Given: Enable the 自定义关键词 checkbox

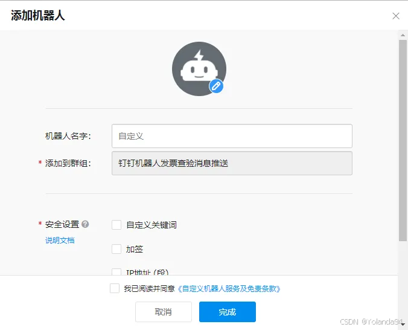Looking at the screenshot, I should 116,225.
